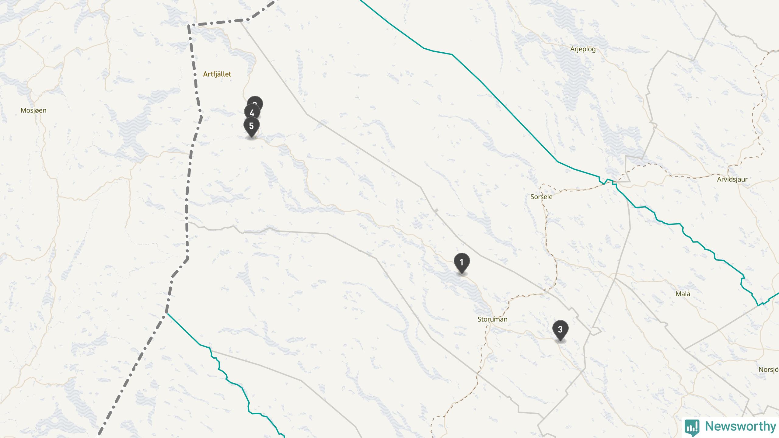
Task: Open the Newsworthy text link
Action: tap(740, 426)
